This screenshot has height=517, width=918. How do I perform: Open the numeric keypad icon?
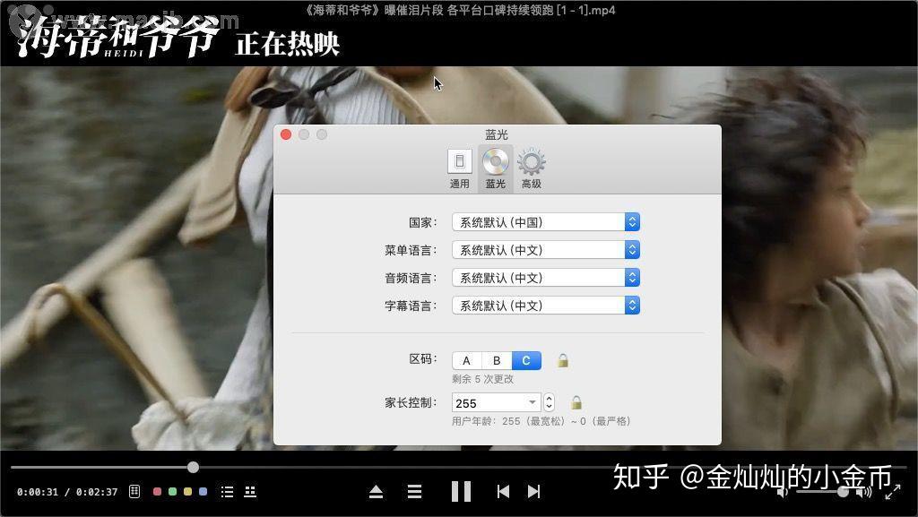134,491
